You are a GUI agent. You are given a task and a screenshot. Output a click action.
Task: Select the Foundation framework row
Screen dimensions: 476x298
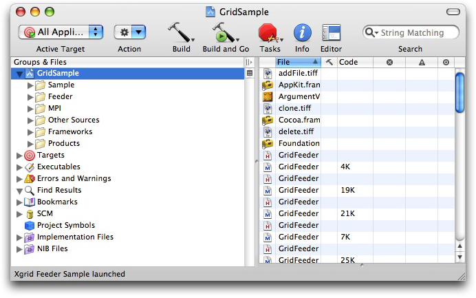pos(357,143)
